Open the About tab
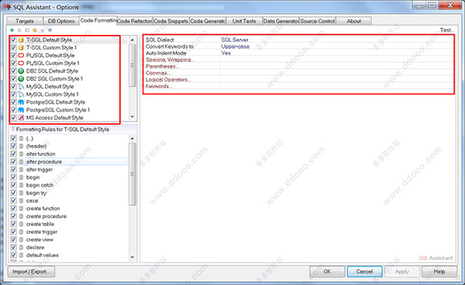Image resolution: width=465 pixels, height=285 pixels. 354,21
